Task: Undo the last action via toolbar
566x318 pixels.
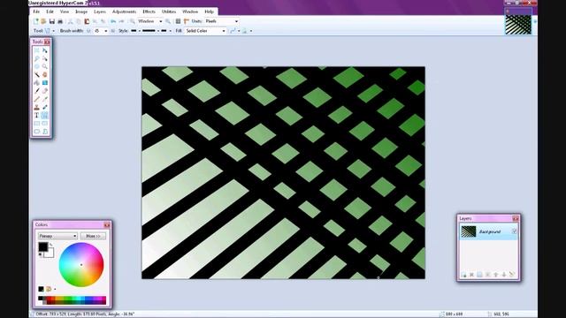Action: (x=112, y=21)
